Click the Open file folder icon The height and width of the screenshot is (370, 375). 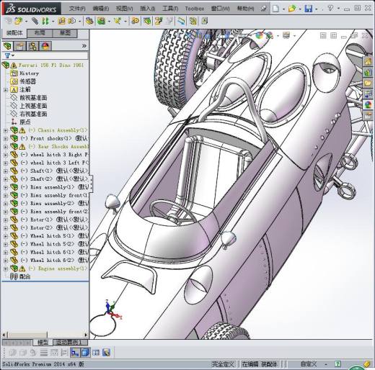pyautogui.click(x=292, y=9)
